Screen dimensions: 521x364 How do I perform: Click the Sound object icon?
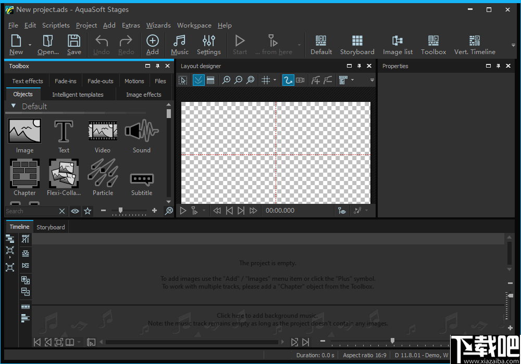click(141, 131)
